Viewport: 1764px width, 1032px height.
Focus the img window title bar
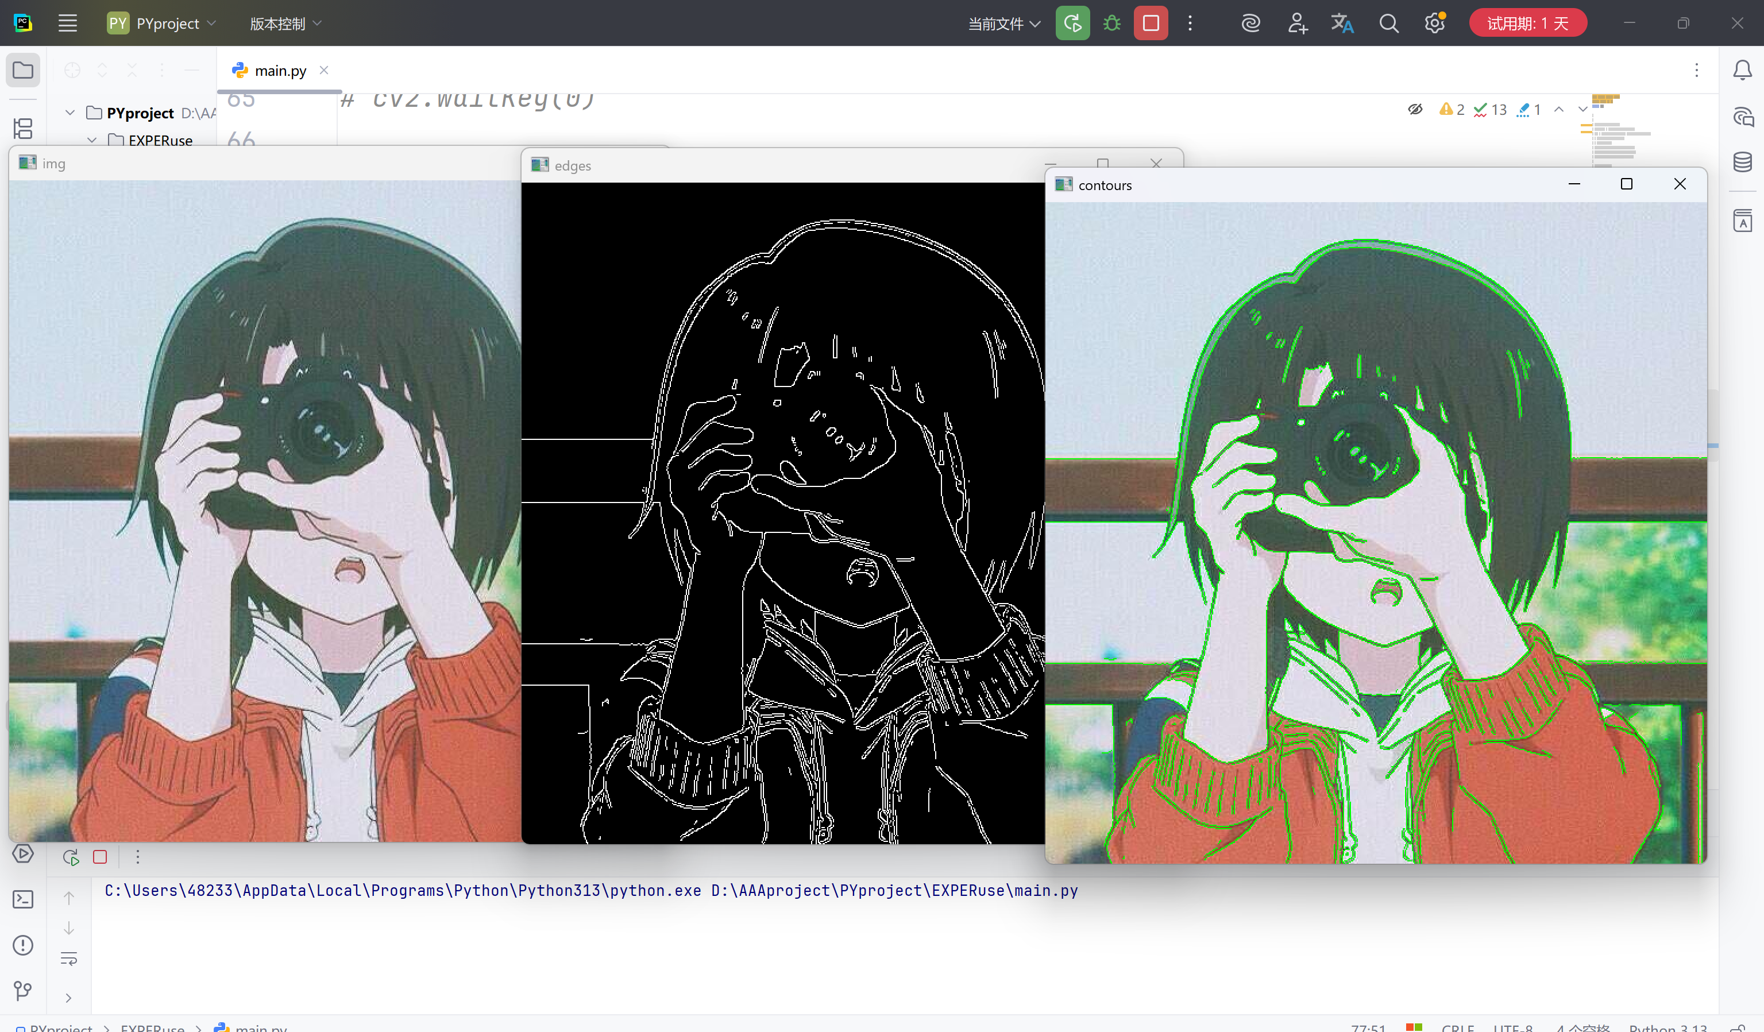pos(265,163)
